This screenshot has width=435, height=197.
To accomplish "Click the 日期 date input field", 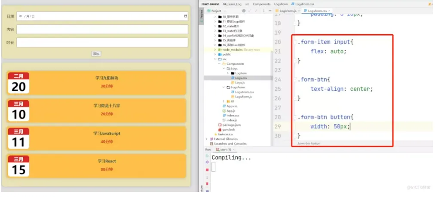I will [102, 16].
